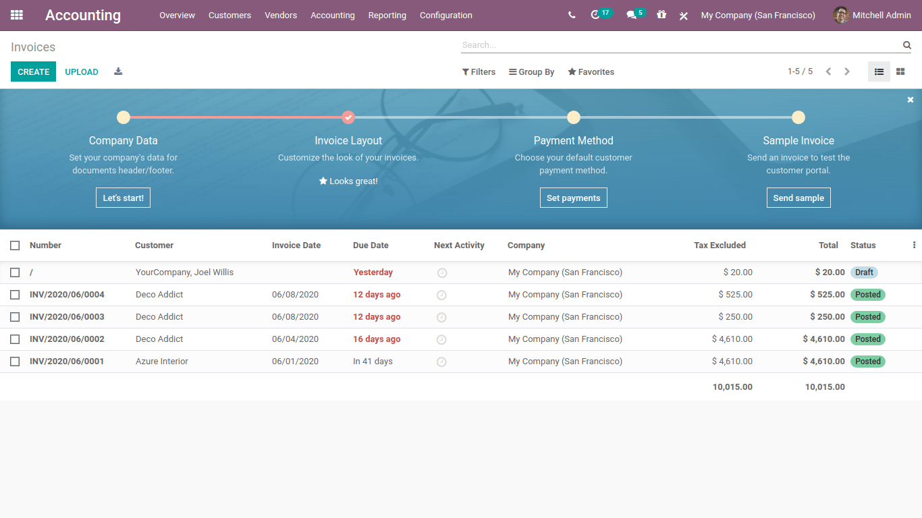
Task: Click the Sample Invoice step circle
Action: tap(798, 117)
